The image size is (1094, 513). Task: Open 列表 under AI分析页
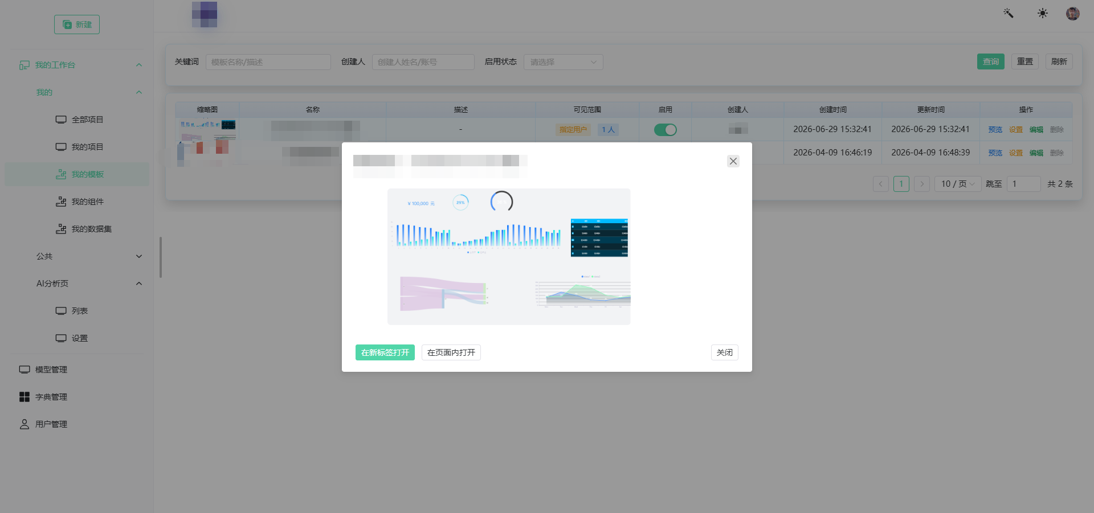click(77, 311)
